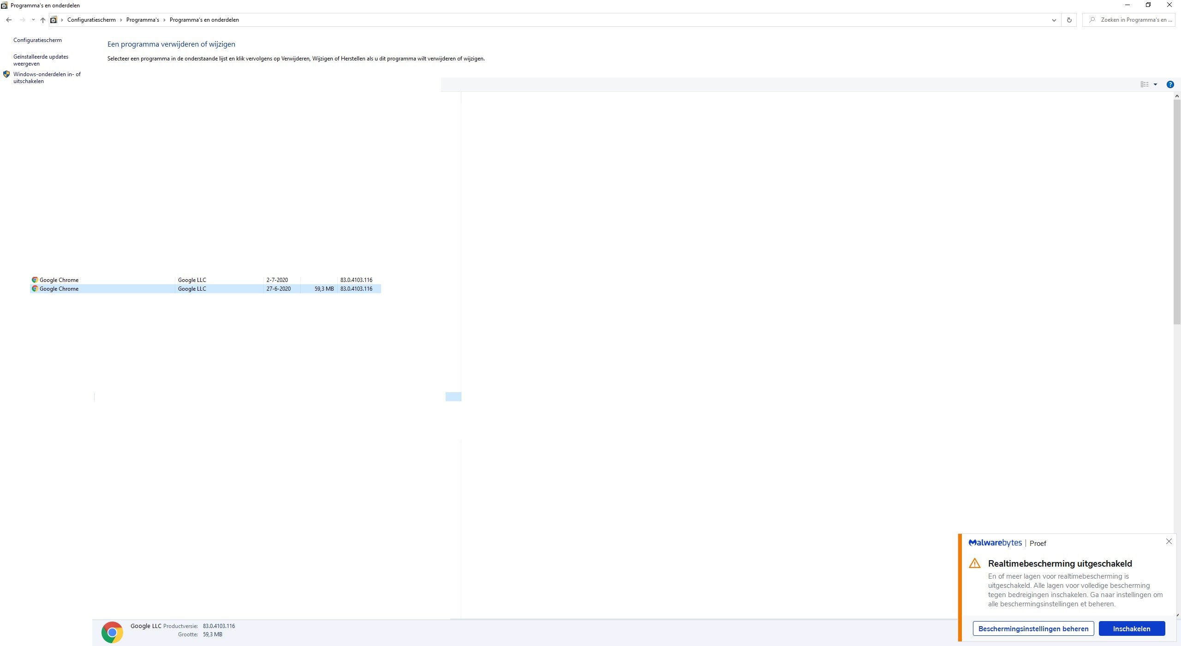Click version 83.0.4103.116 in the selected row
1181x646 pixels.
[x=356, y=289]
